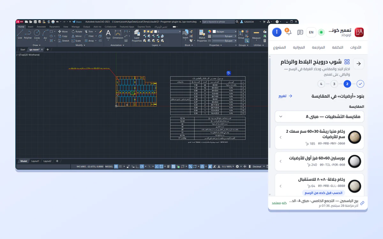Open the Decimal units dropdown in status bar
The image size is (383, 239).
(x=259, y=166)
